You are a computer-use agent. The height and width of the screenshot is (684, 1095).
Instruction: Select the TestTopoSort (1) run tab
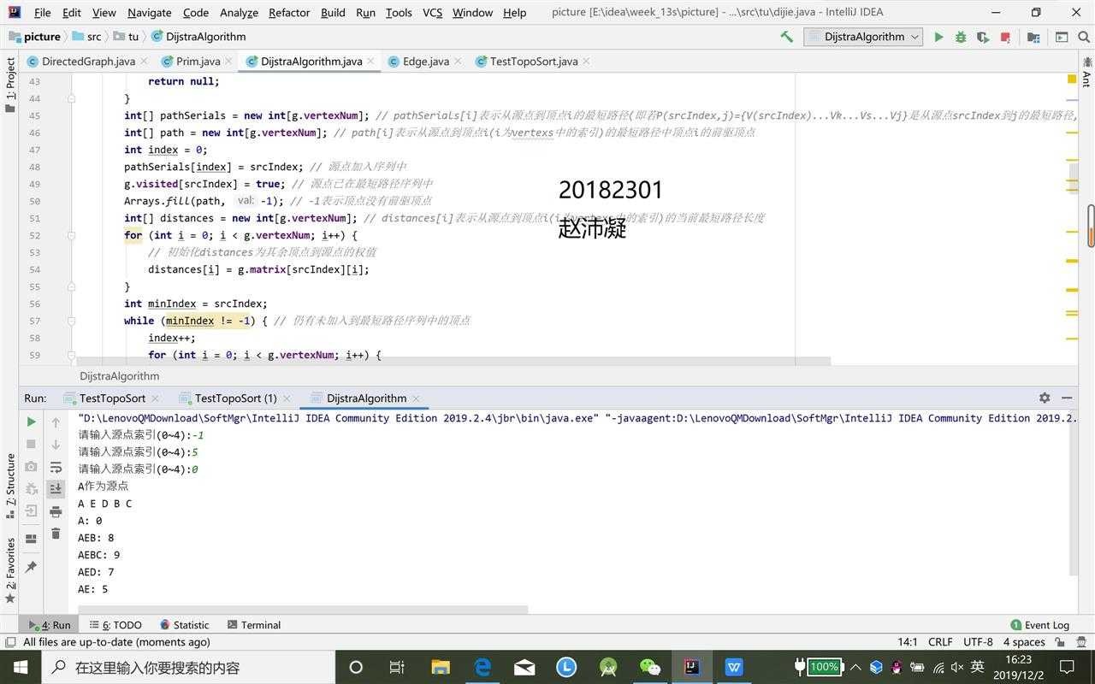(235, 398)
